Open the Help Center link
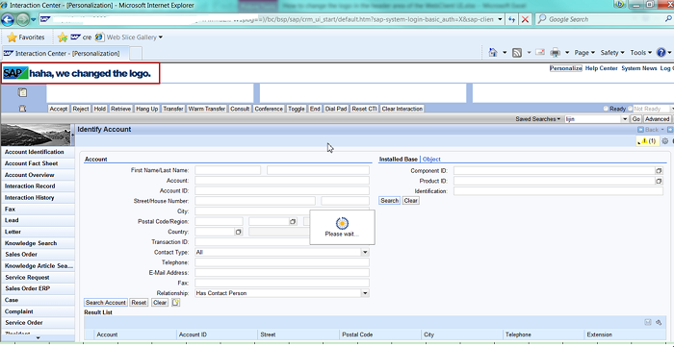 coord(602,68)
